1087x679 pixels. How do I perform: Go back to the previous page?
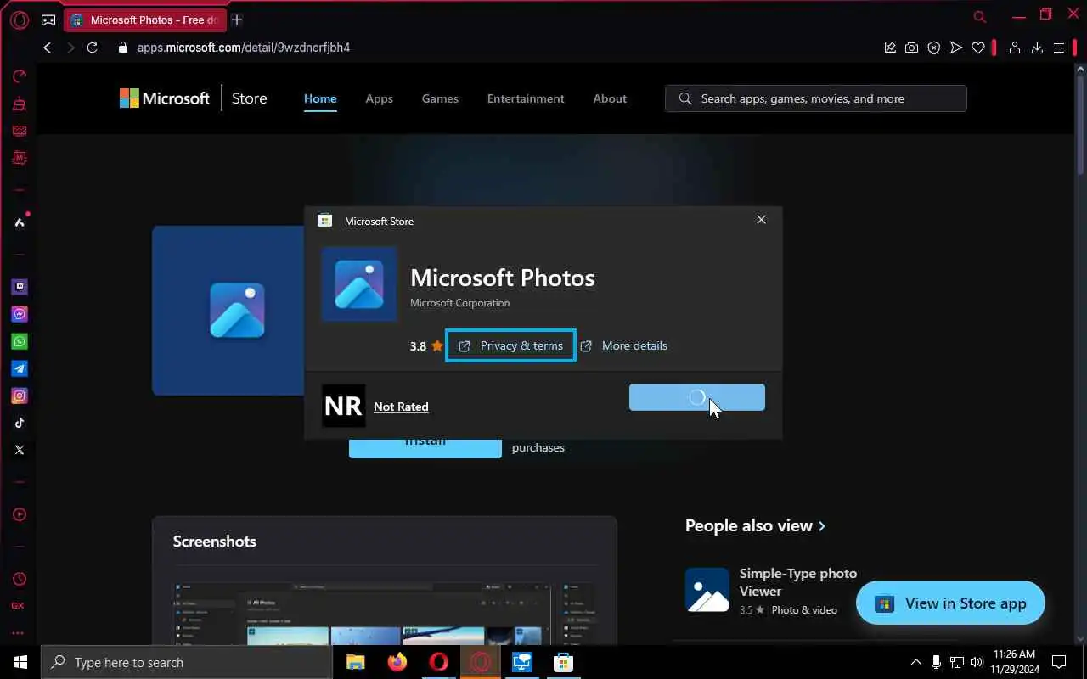pyautogui.click(x=48, y=48)
